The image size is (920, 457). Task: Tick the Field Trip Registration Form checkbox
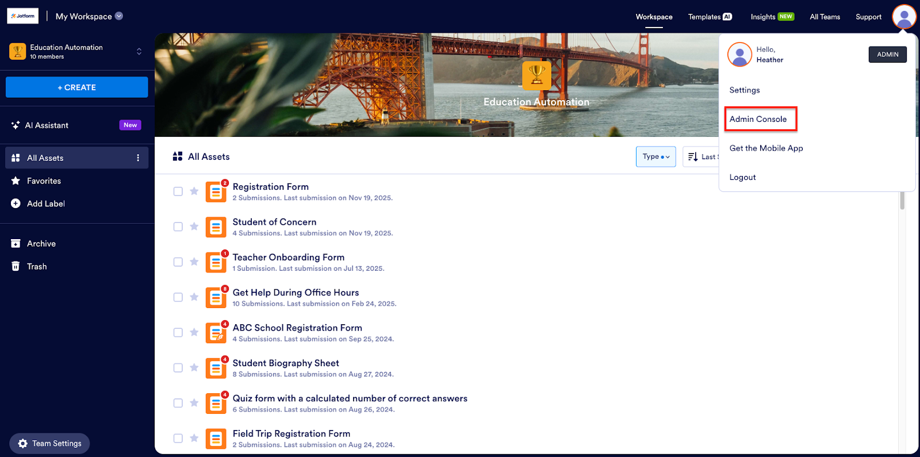pyautogui.click(x=178, y=438)
